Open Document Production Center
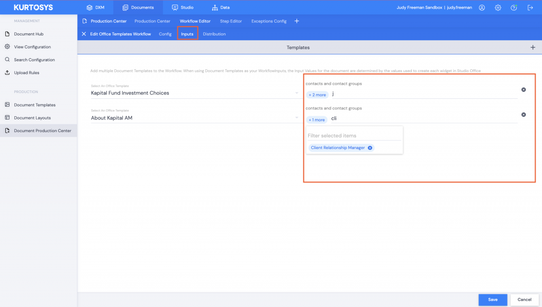542x307 pixels. point(38,131)
